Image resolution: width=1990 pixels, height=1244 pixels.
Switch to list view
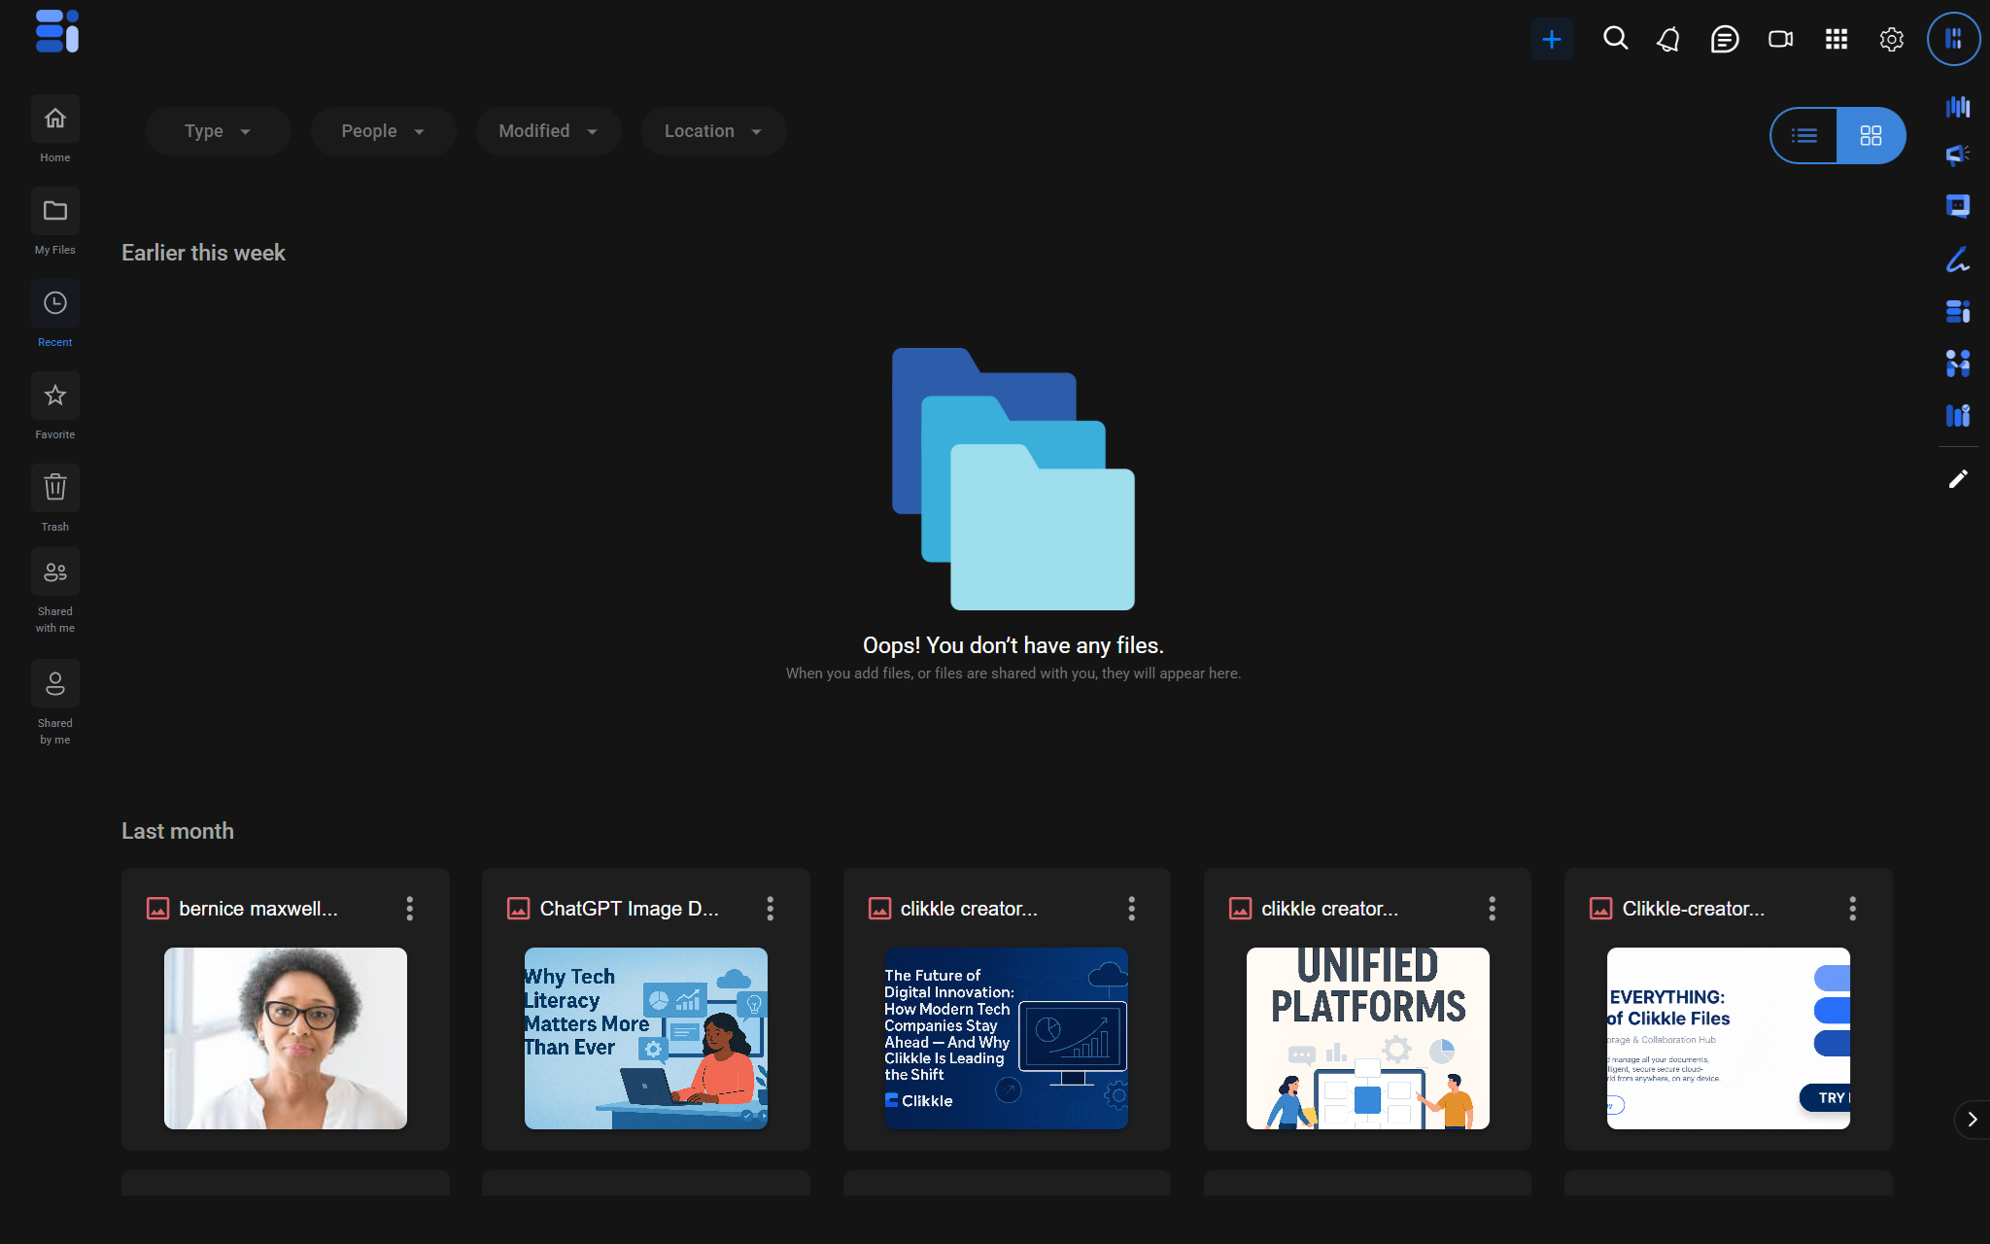pyautogui.click(x=1804, y=136)
